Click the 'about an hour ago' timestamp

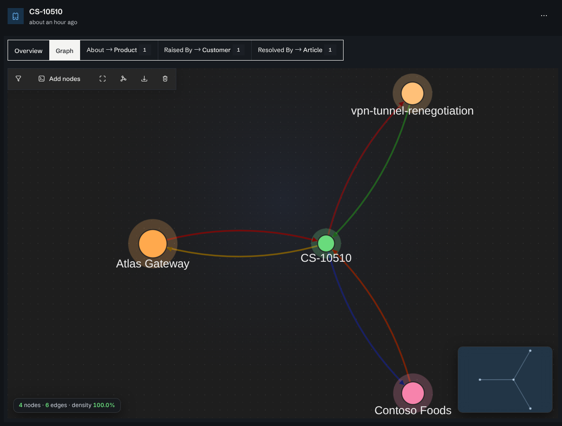(53, 22)
